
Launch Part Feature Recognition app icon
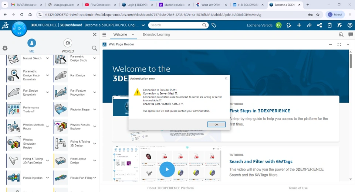61,92
